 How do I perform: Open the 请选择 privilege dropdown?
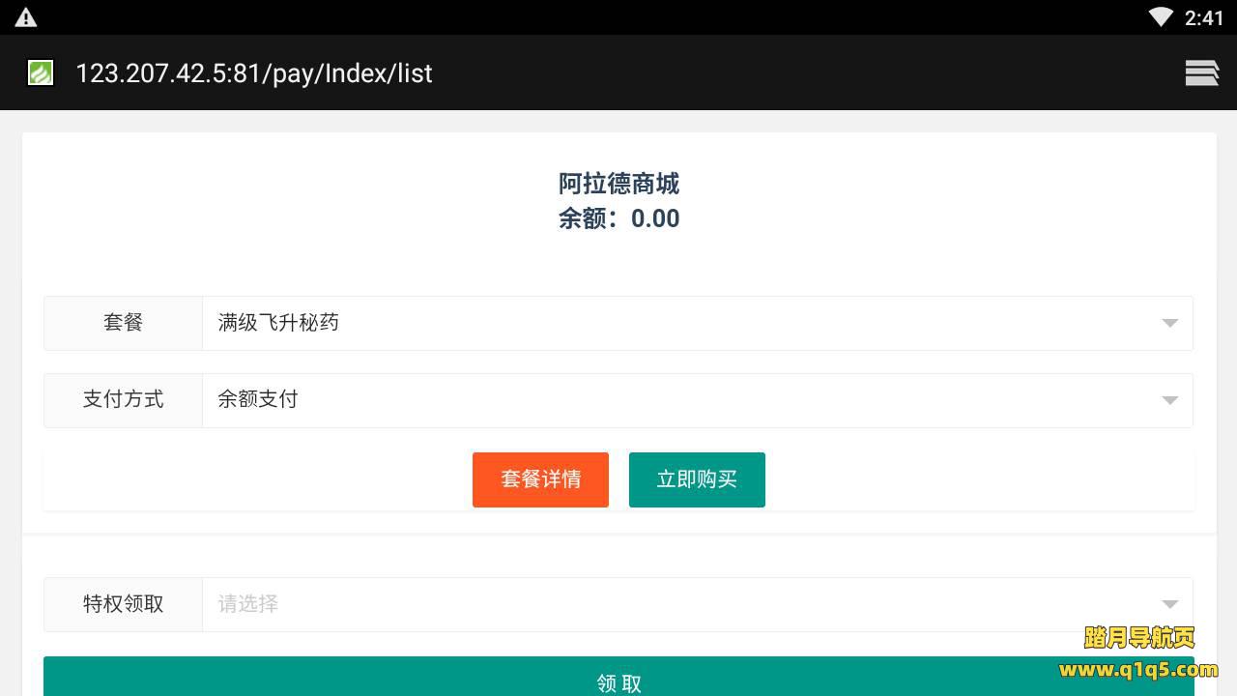pos(676,604)
